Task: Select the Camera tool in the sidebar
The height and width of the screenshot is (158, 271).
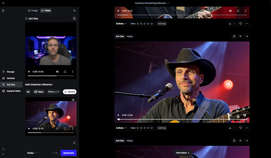Action: 10,78
